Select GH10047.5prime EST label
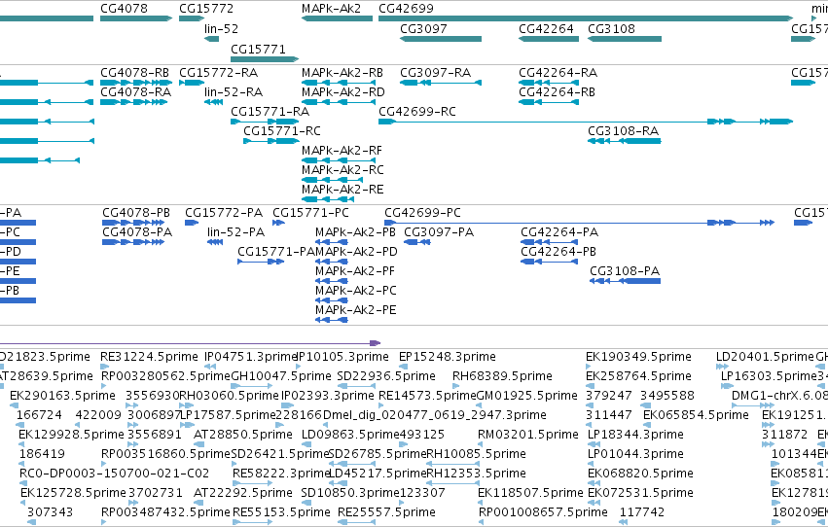The height and width of the screenshot is (527, 828). coord(281,376)
